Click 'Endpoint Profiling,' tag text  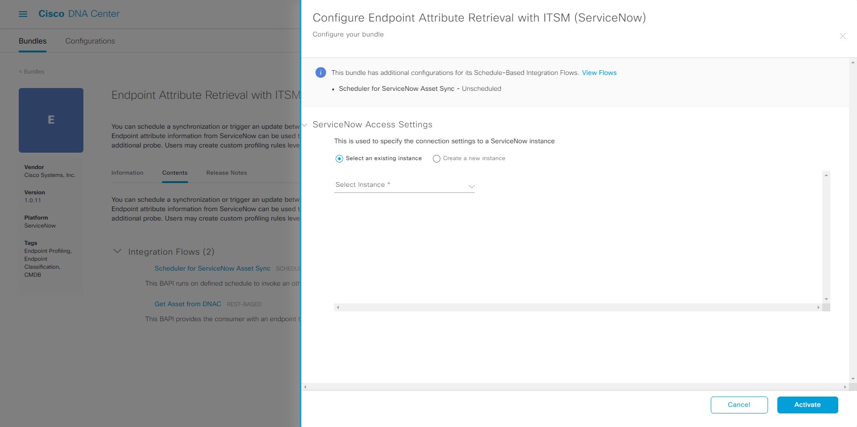click(48, 251)
